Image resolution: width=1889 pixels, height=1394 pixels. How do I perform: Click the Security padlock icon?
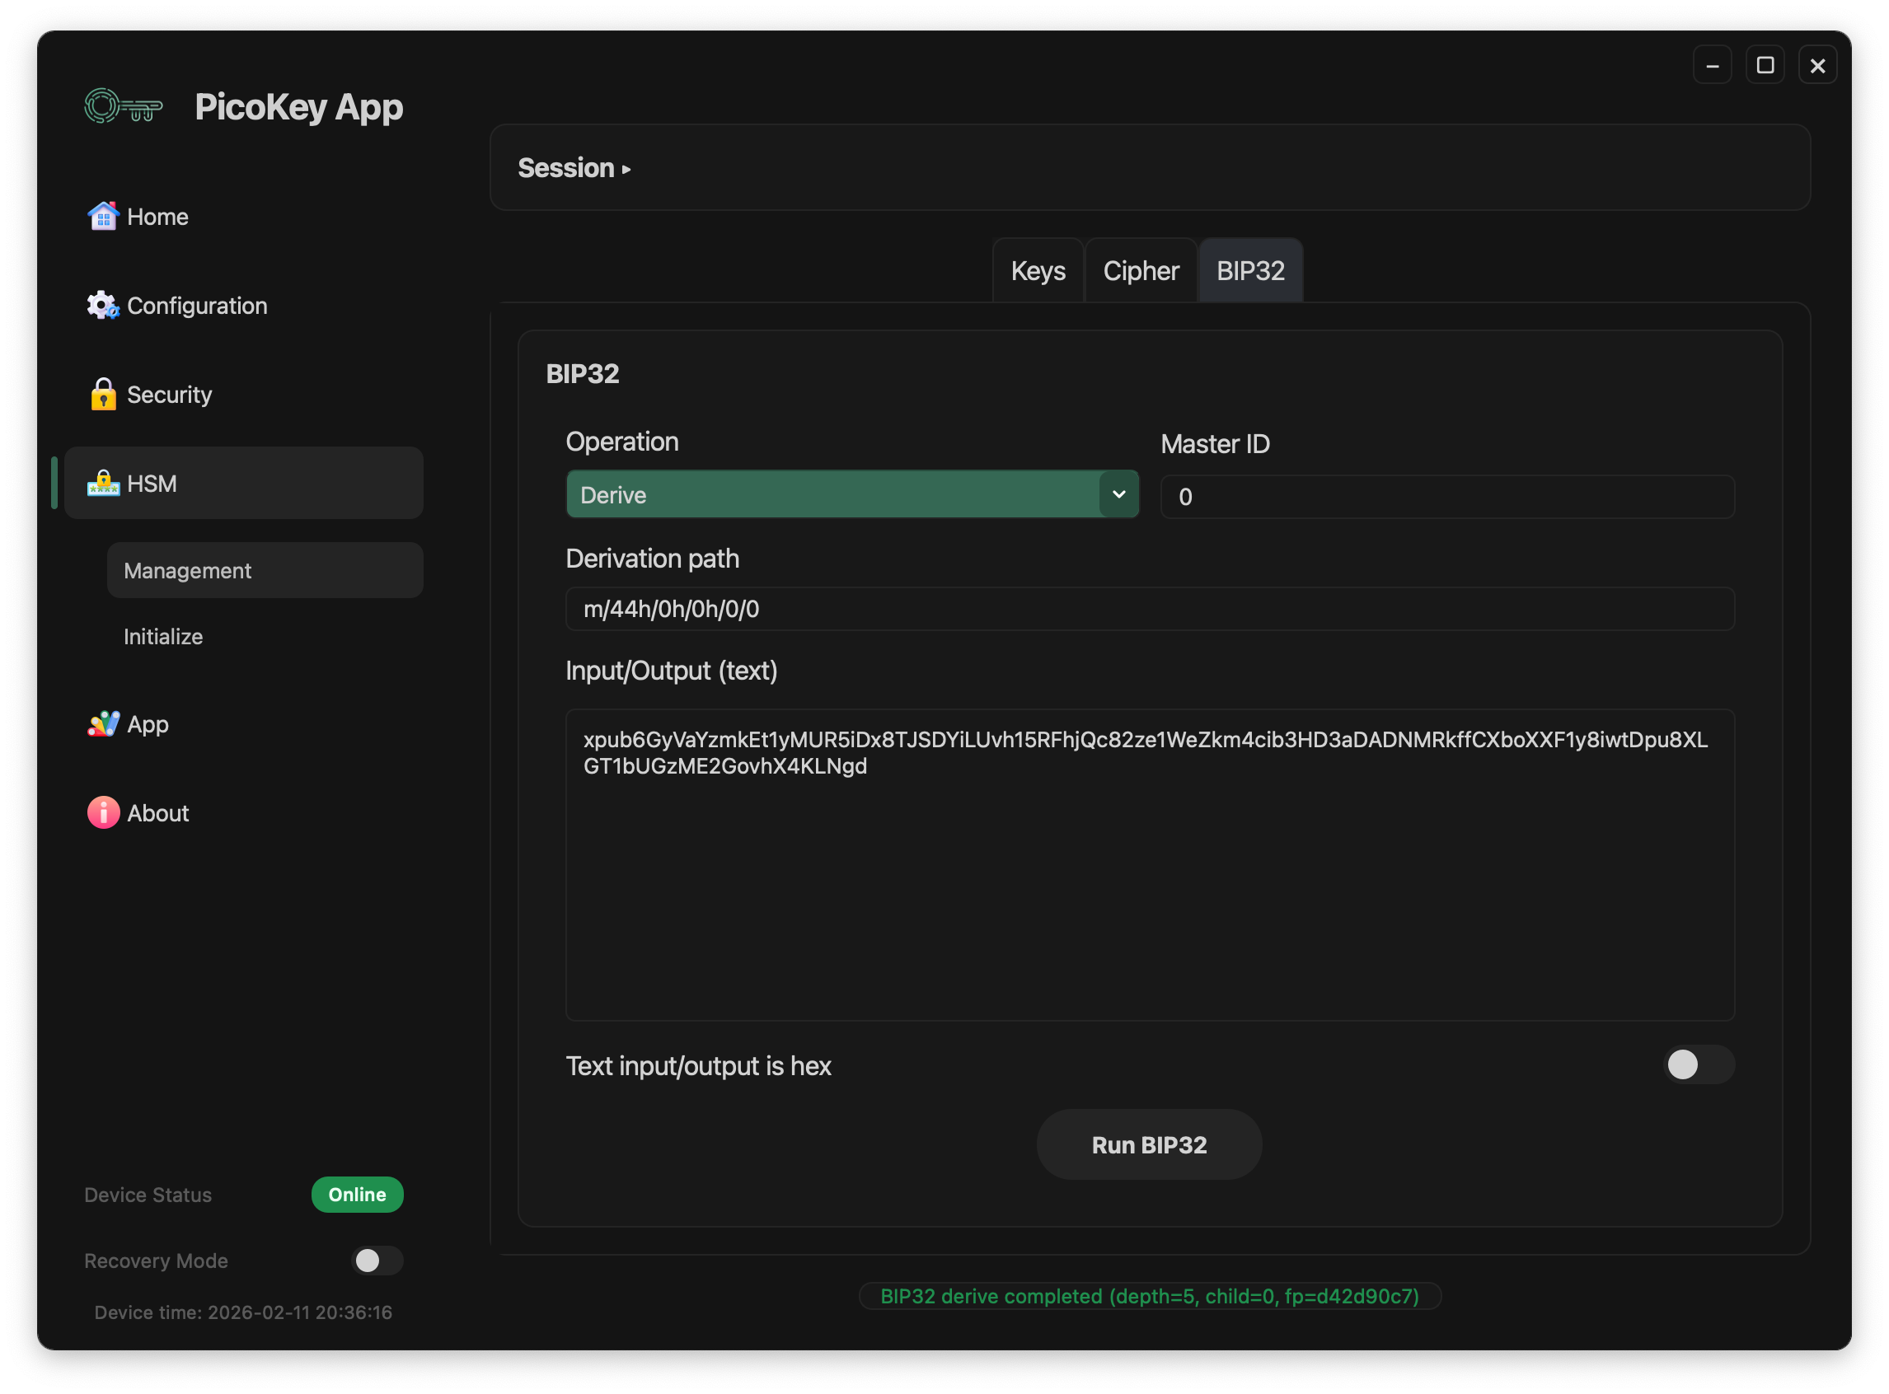[x=103, y=394]
